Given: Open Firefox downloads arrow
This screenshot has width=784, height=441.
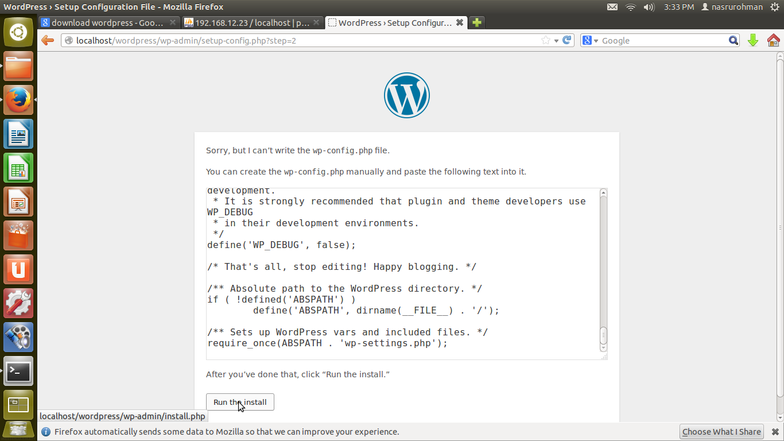Looking at the screenshot, I should (753, 40).
